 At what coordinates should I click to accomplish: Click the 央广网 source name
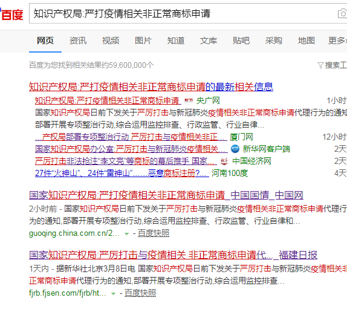208,101
